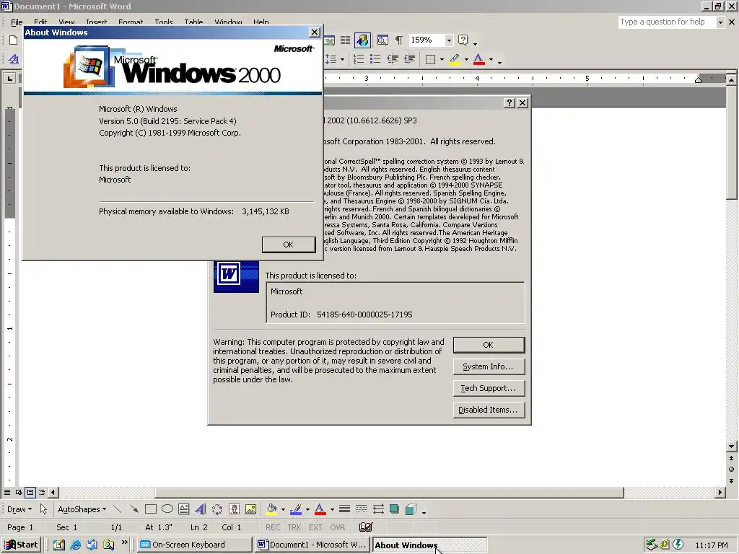Open the Windows Start button
This screenshot has width=739, height=554.
[21, 545]
